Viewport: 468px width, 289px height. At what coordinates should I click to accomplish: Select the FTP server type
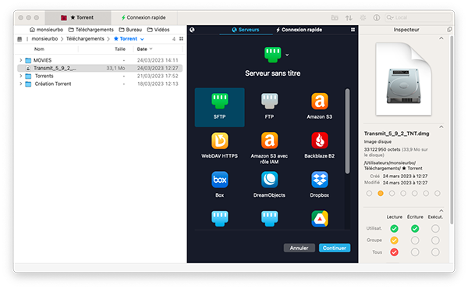(x=269, y=107)
